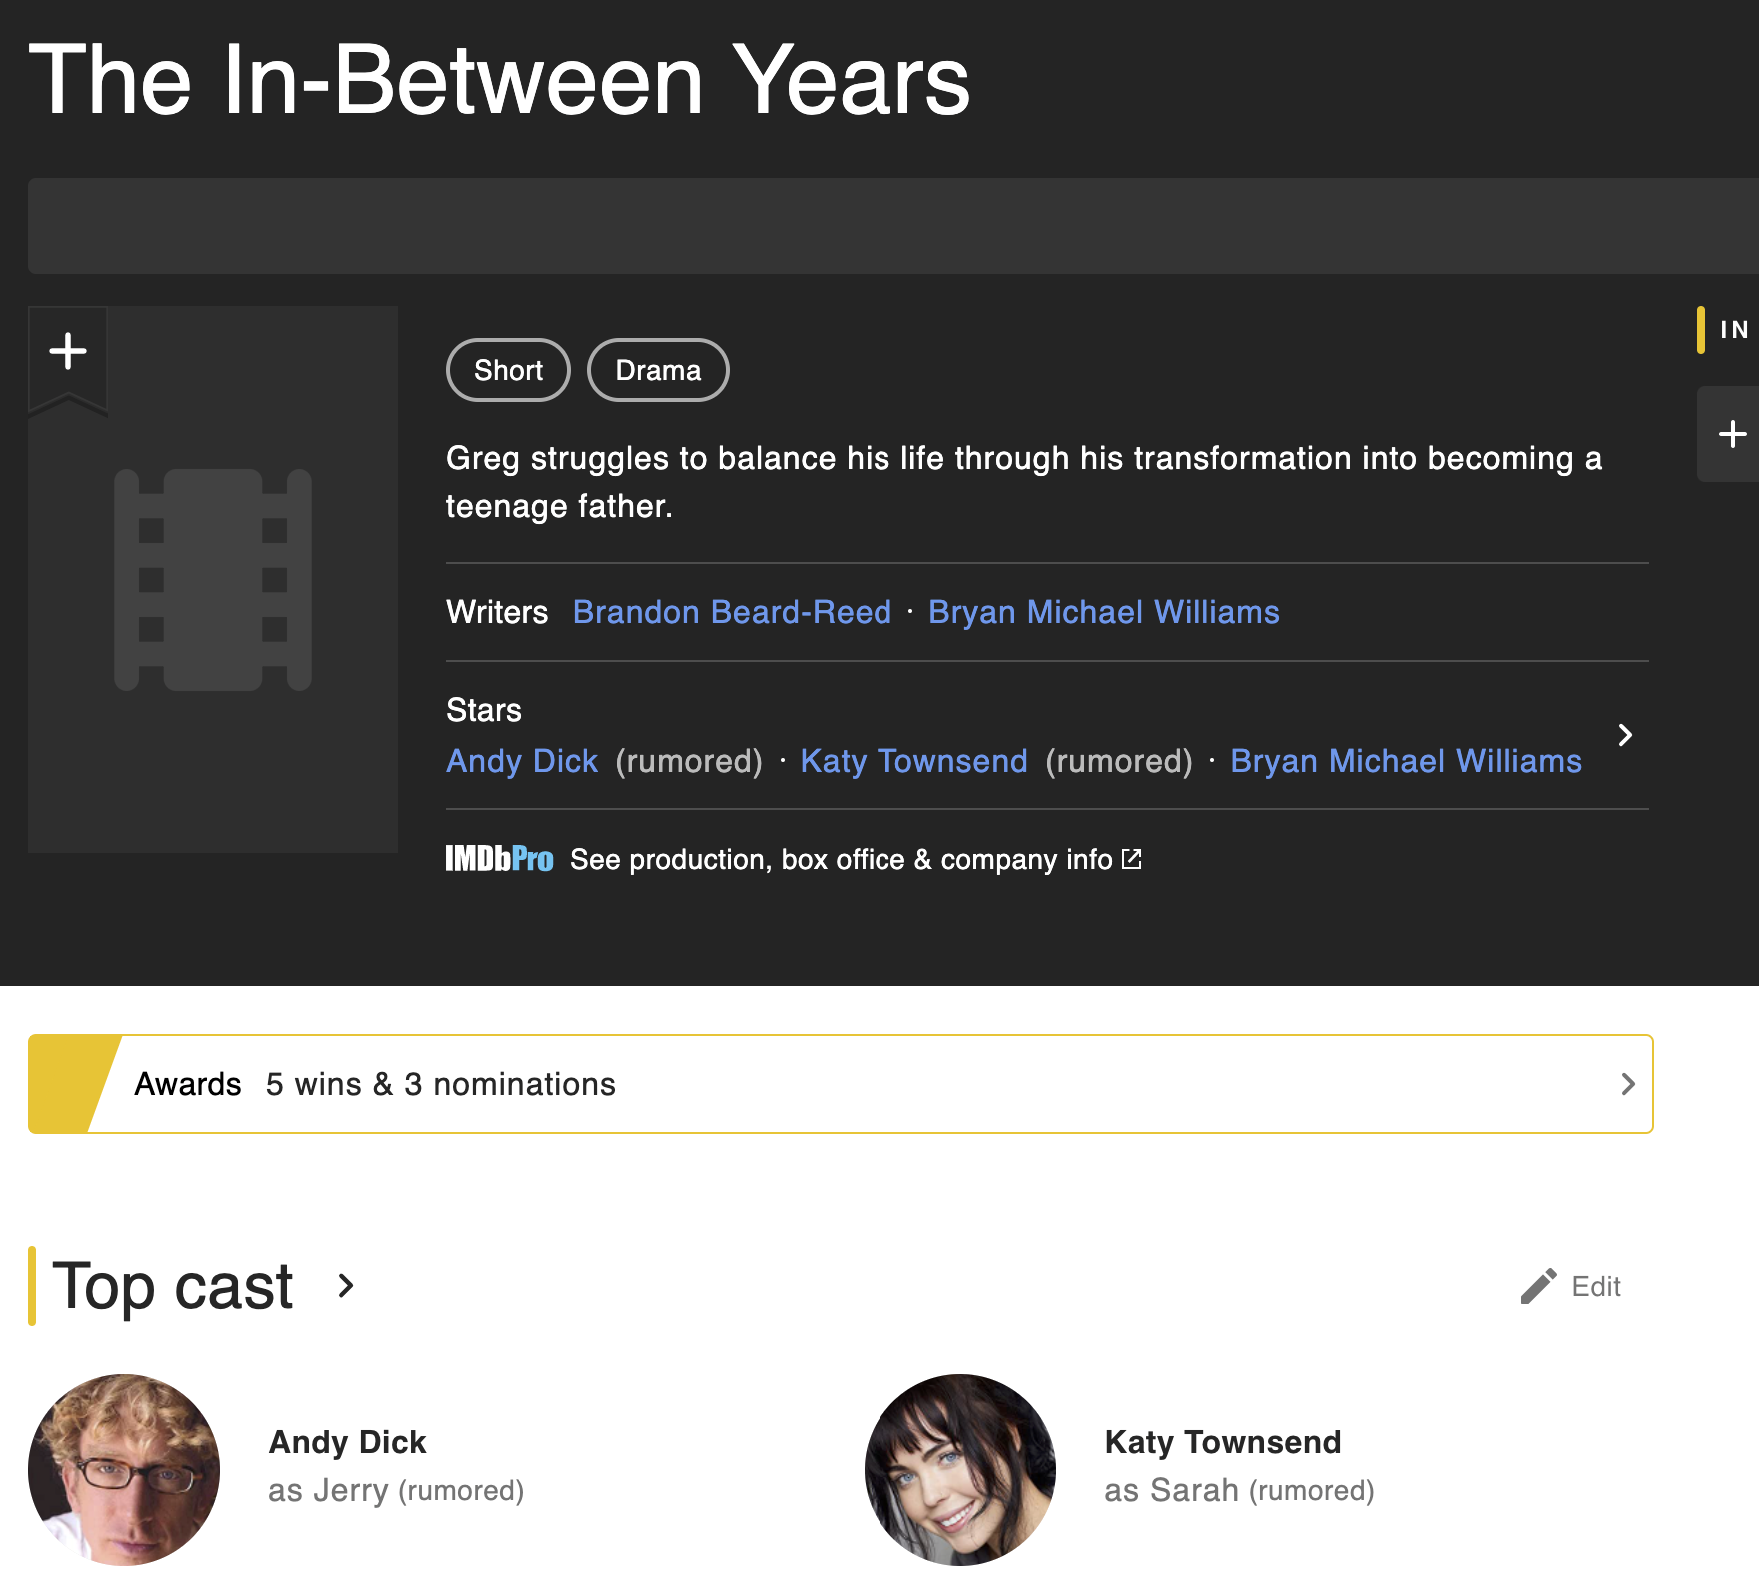Expand Awards section chevron

1628,1084
